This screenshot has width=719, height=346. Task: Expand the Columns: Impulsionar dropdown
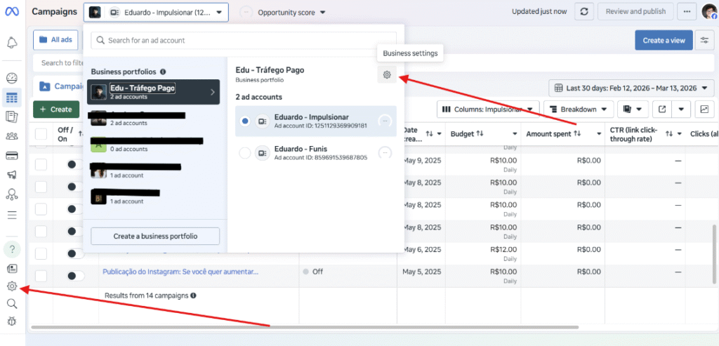(488, 109)
